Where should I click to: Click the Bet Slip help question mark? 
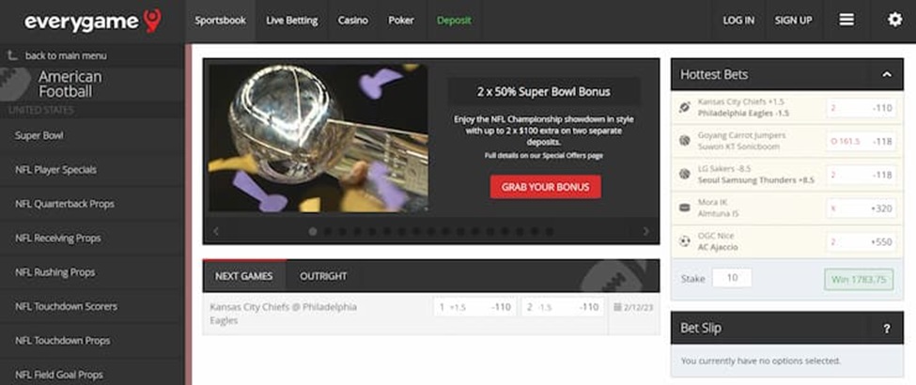click(x=886, y=329)
